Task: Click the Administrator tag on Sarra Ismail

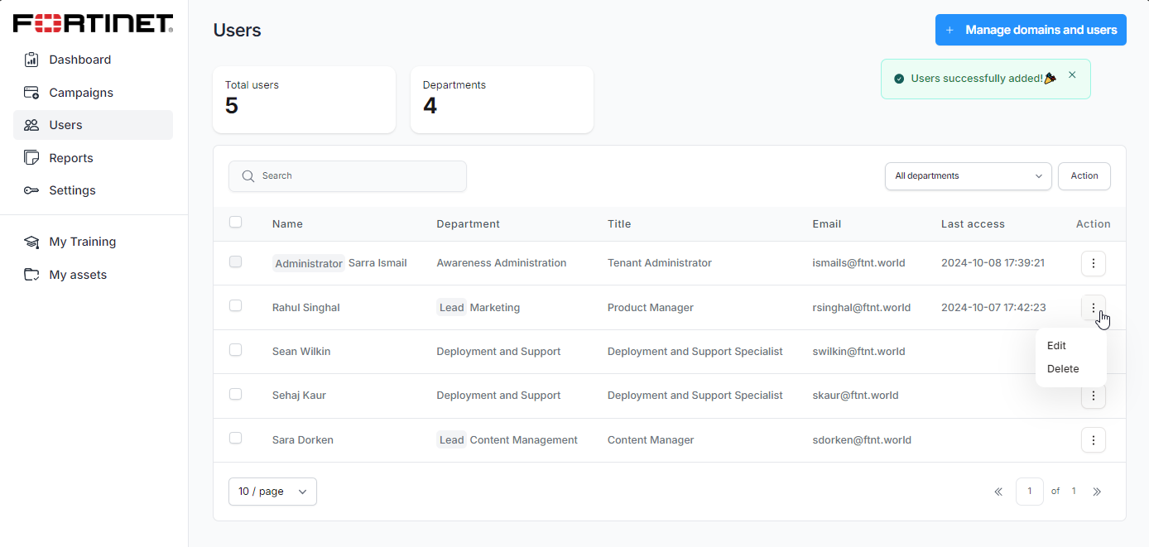Action: [309, 263]
